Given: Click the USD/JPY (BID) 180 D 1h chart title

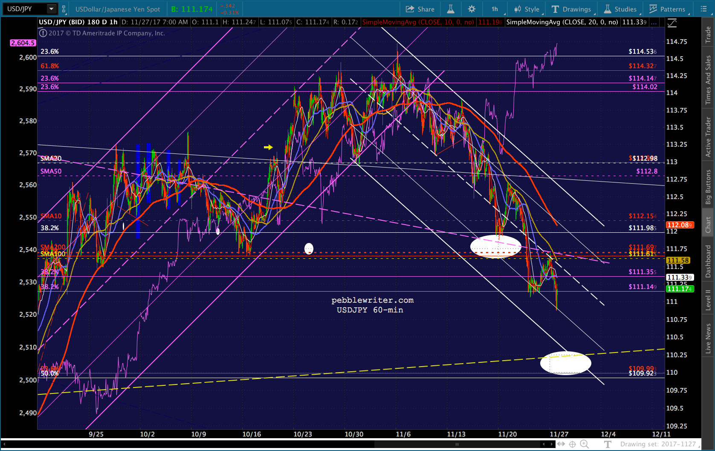Looking at the screenshot, I should coord(78,22).
